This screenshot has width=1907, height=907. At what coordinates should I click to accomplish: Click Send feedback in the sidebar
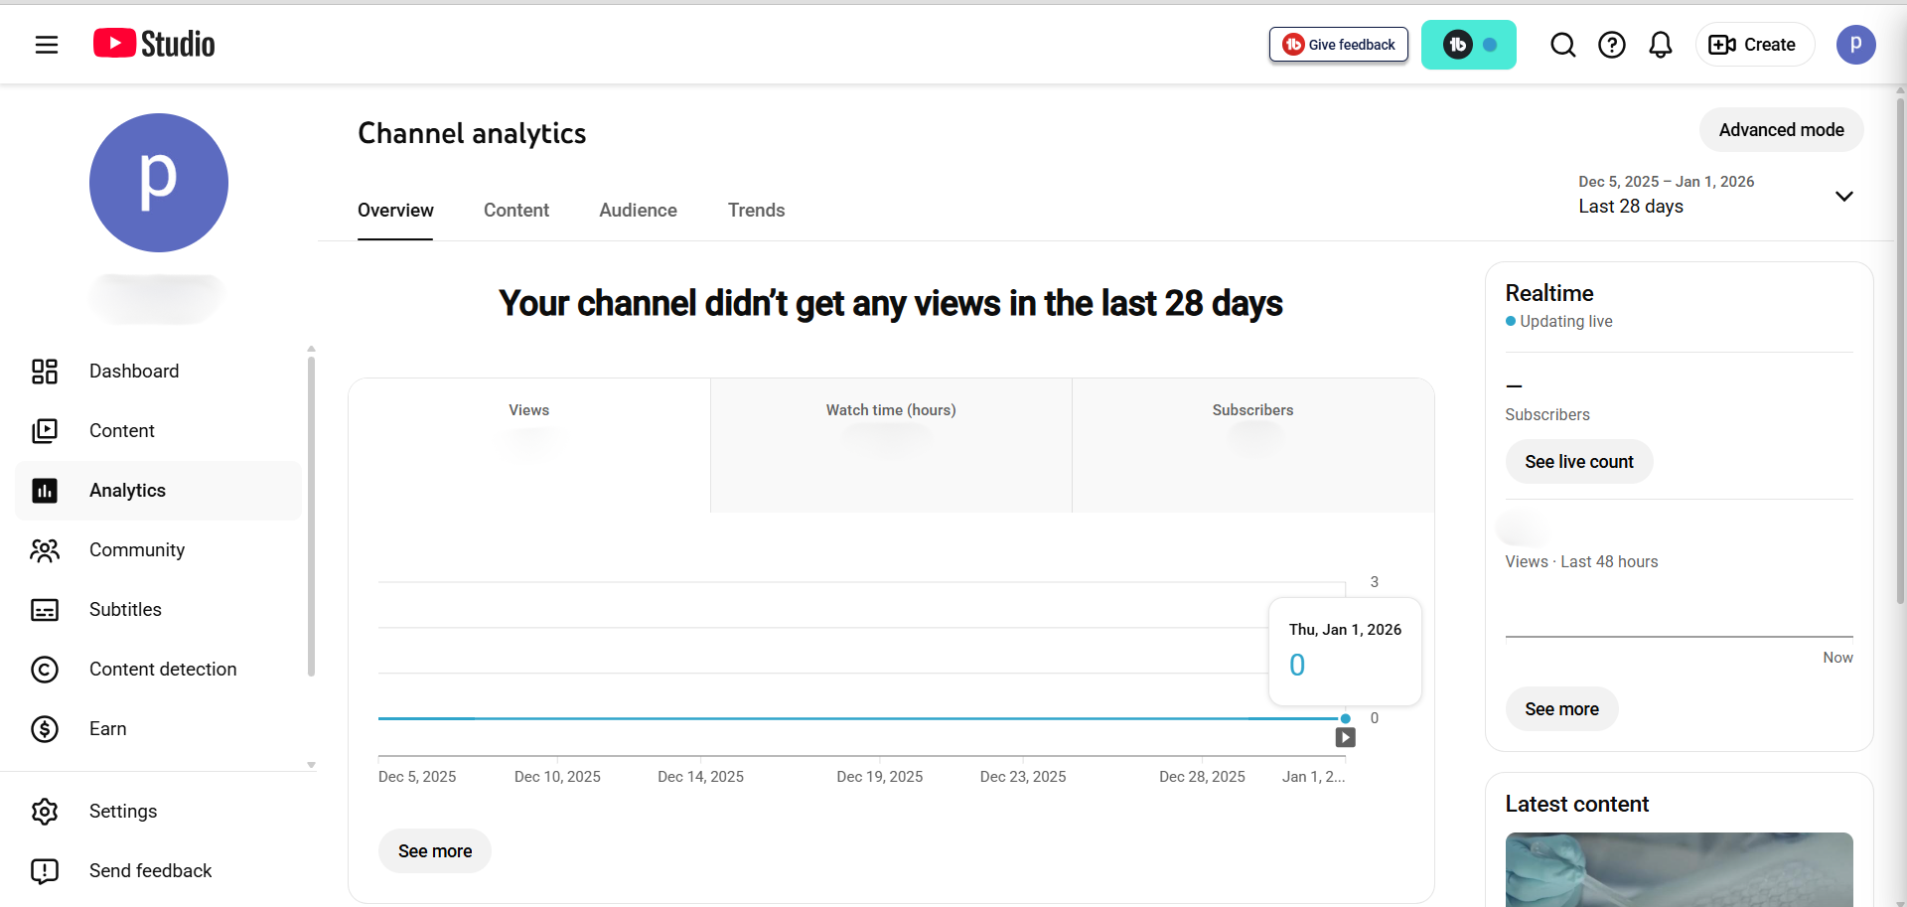[x=159, y=871]
